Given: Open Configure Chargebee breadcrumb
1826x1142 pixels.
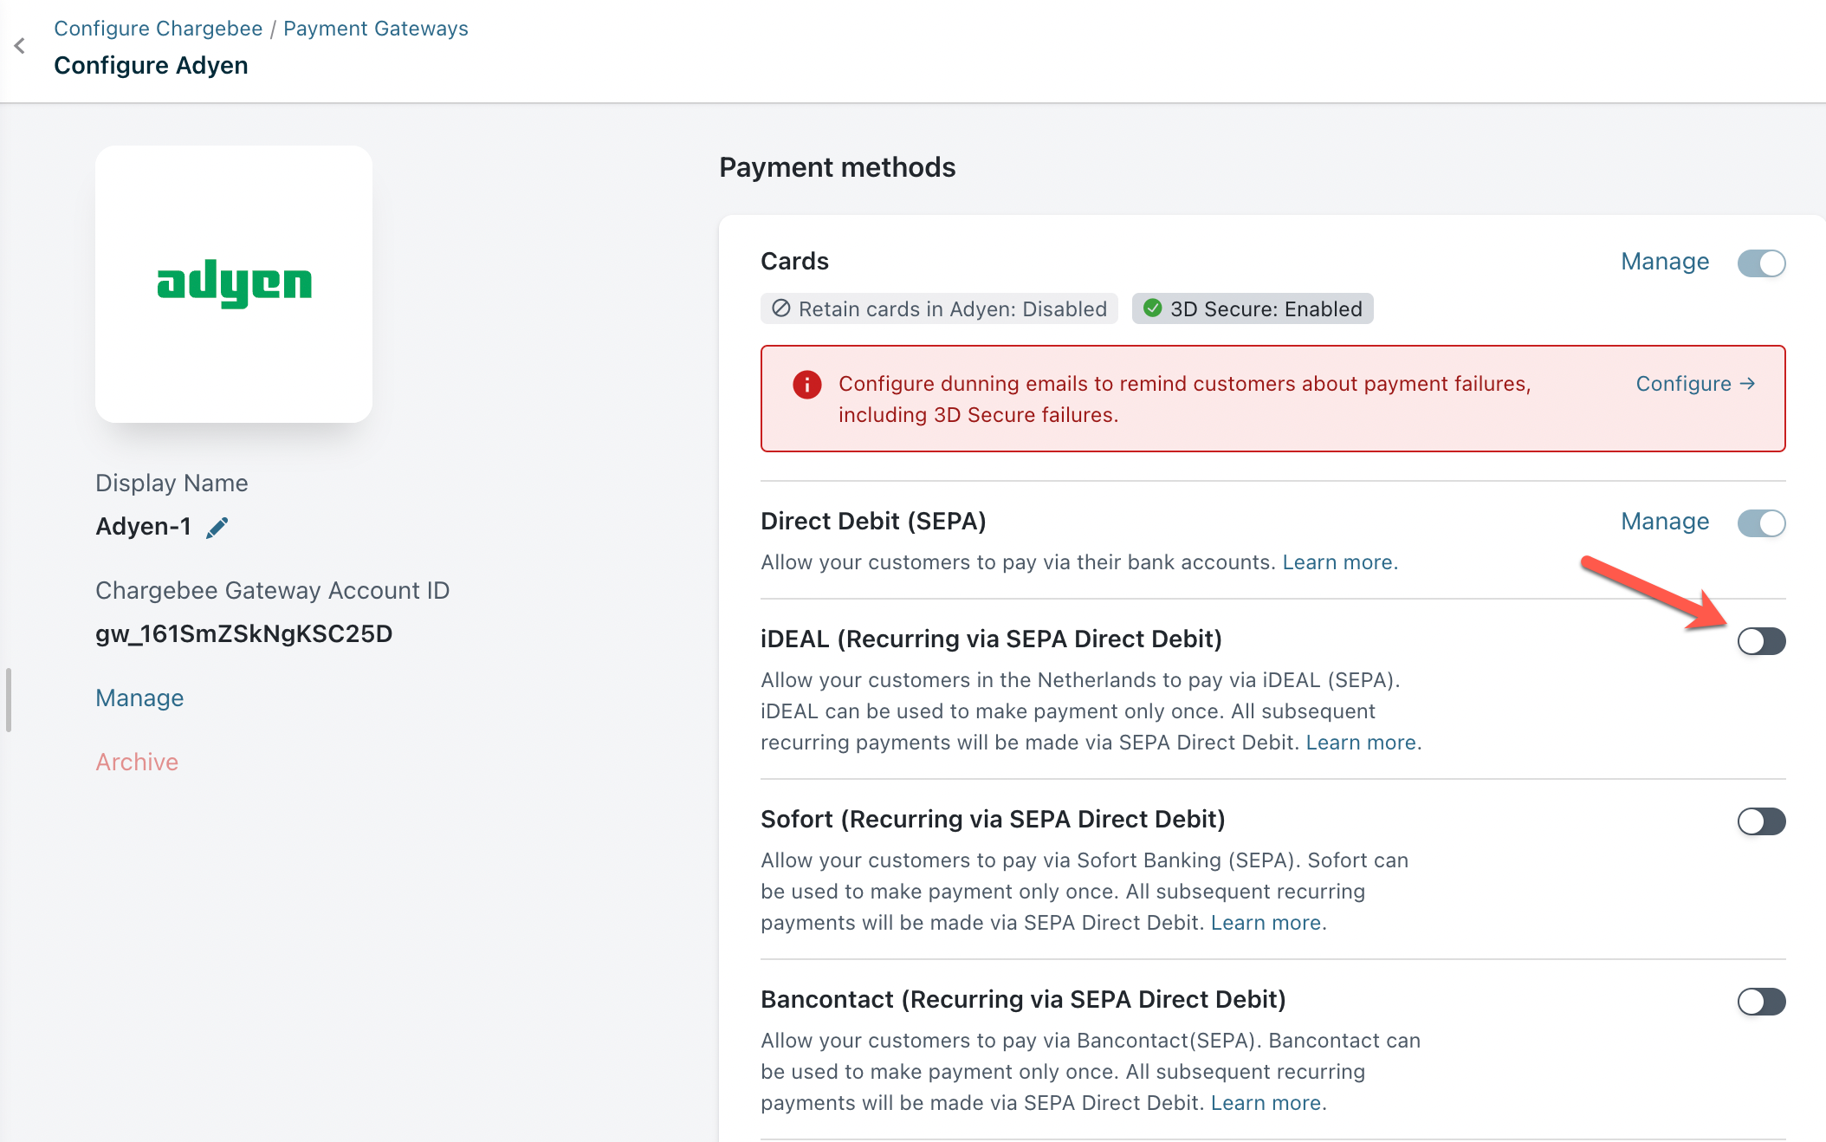Looking at the screenshot, I should pos(158,29).
